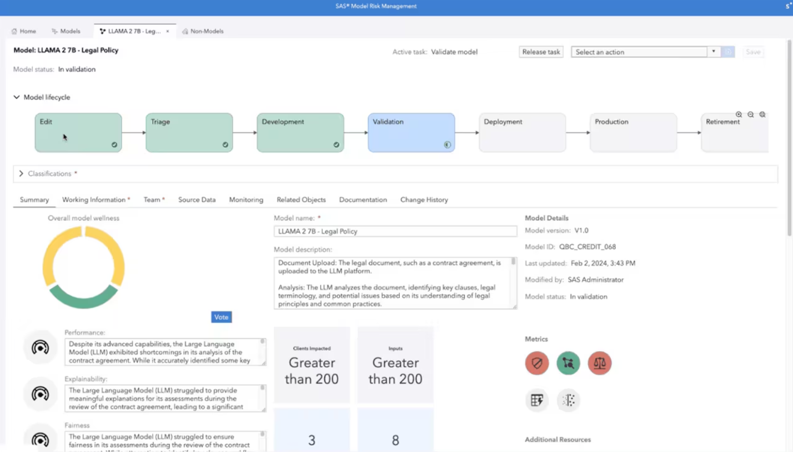Click the red shield metric icon
The image size is (793, 452).
pyautogui.click(x=537, y=363)
